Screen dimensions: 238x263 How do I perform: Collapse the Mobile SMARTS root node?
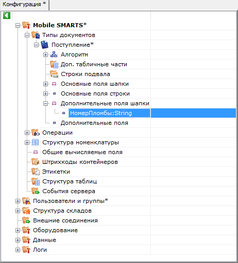tap(18, 26)
